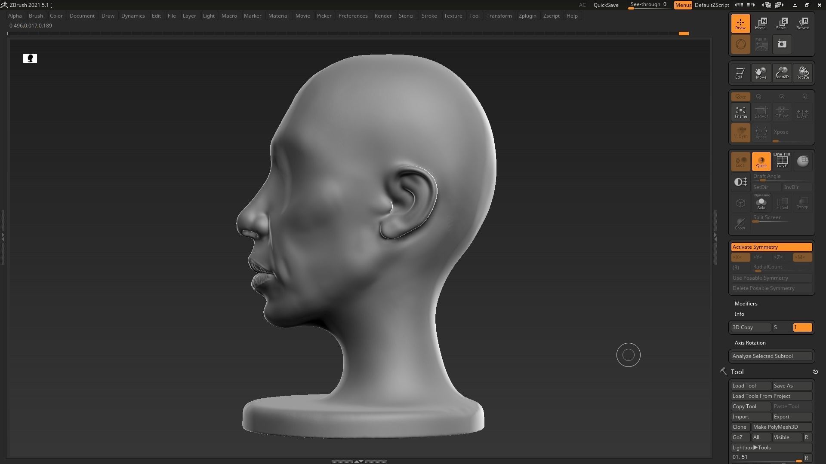Click the Move view hand icon

(761, 73)
